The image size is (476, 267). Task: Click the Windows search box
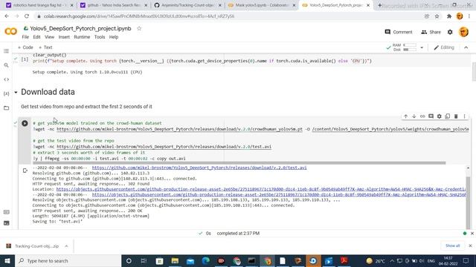pyautogui.click(x=68, y=260)
